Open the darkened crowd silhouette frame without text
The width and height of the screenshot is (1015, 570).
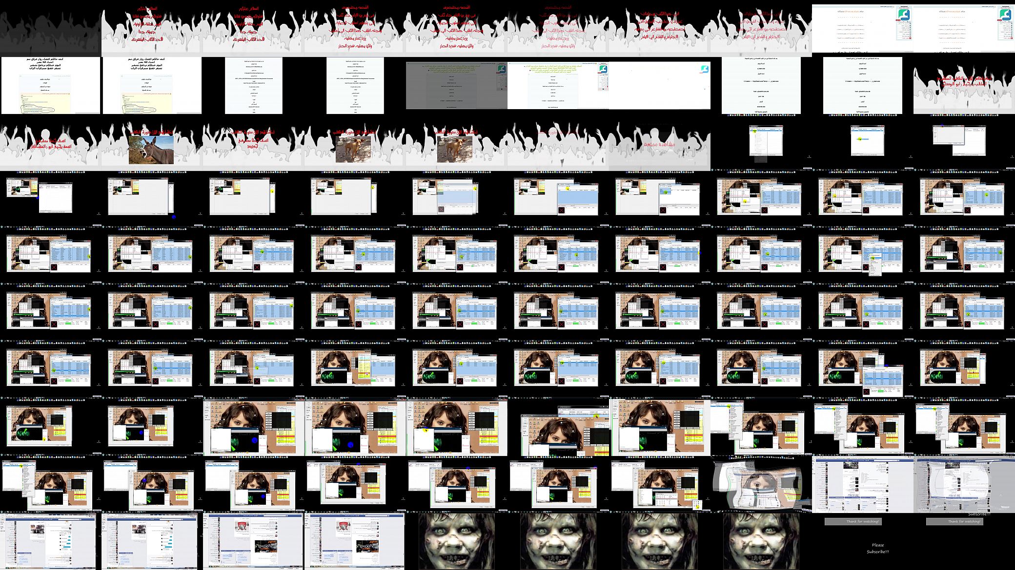[x=50, y=28]
